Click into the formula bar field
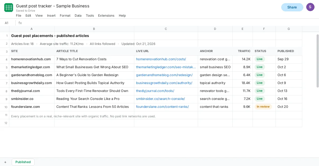The width and height of the screenshot is (319, 166). coord(170,23)
